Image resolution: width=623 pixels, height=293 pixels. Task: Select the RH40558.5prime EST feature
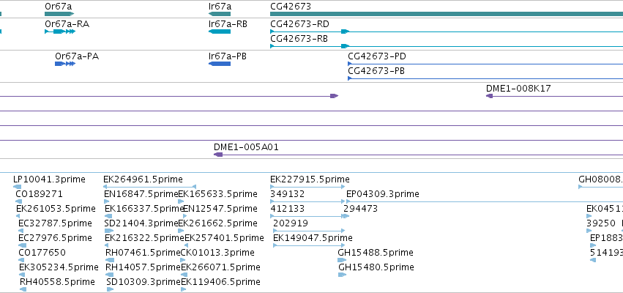23,289
